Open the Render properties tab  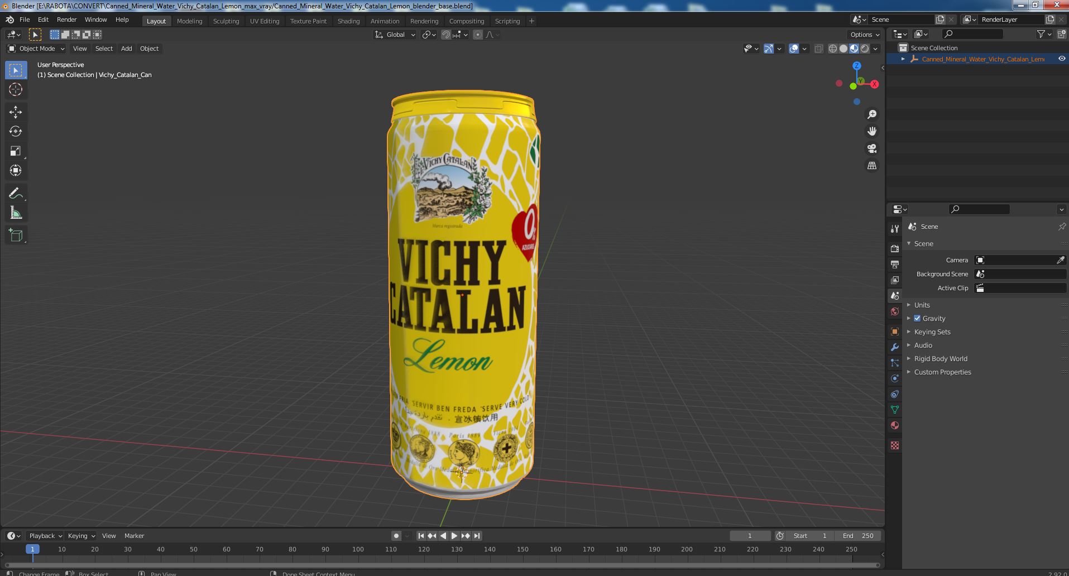895,248
